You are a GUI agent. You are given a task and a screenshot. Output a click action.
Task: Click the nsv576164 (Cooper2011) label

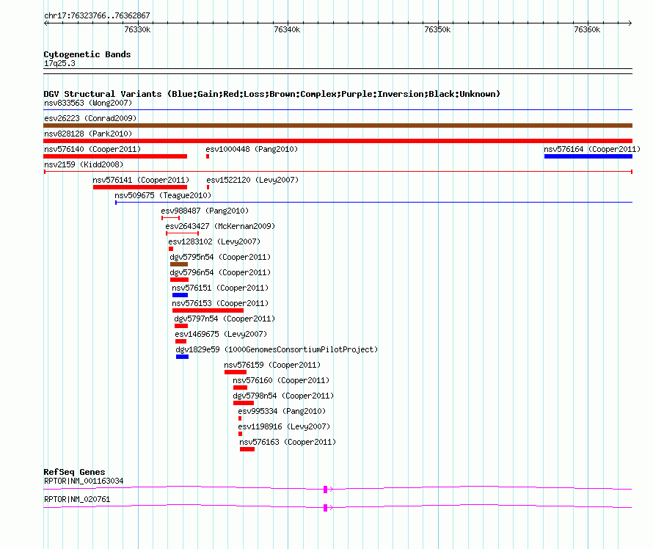[592, 149]
